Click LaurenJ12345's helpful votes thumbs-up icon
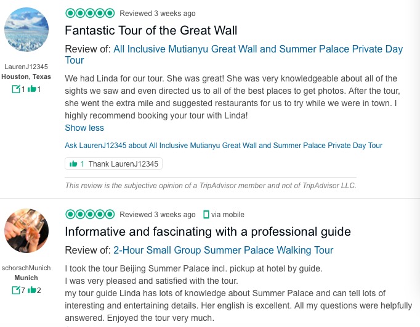 coord(31,89)
